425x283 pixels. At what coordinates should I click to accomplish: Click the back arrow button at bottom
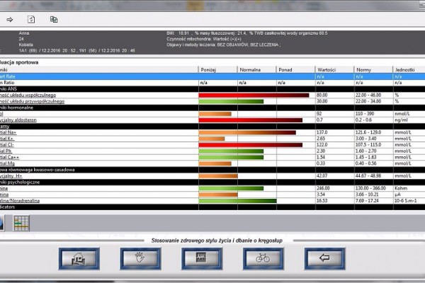(322, 259)
